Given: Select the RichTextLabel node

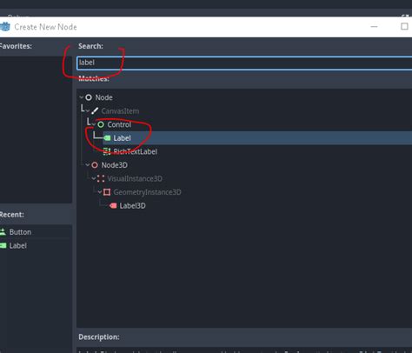Looking at the screenshot, I should [x=136, y=151].
